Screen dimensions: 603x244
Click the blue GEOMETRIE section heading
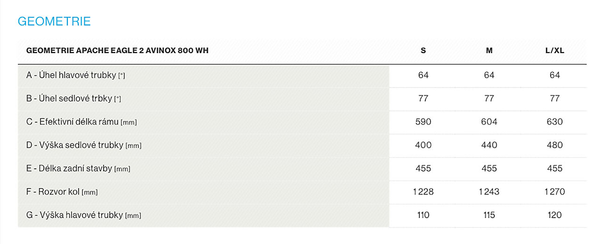[x=54, y=22]
